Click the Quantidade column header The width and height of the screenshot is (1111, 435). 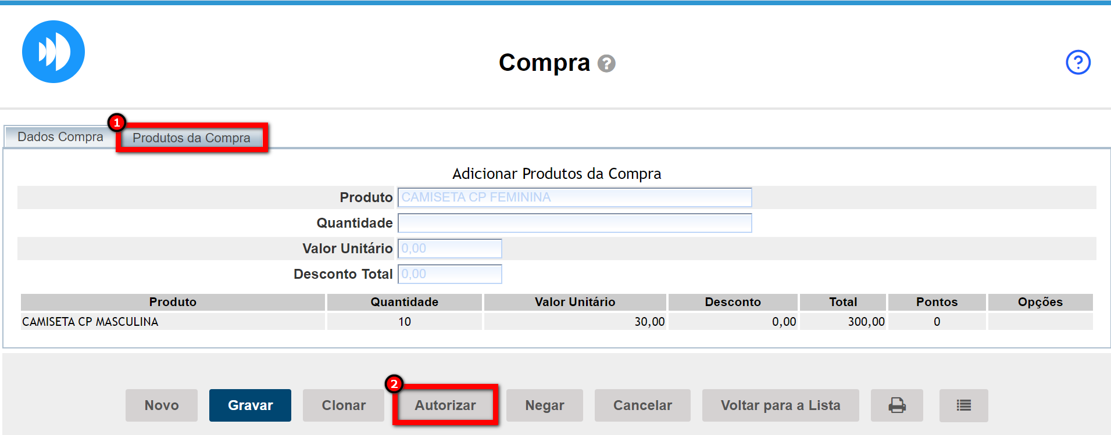[404, 302]
